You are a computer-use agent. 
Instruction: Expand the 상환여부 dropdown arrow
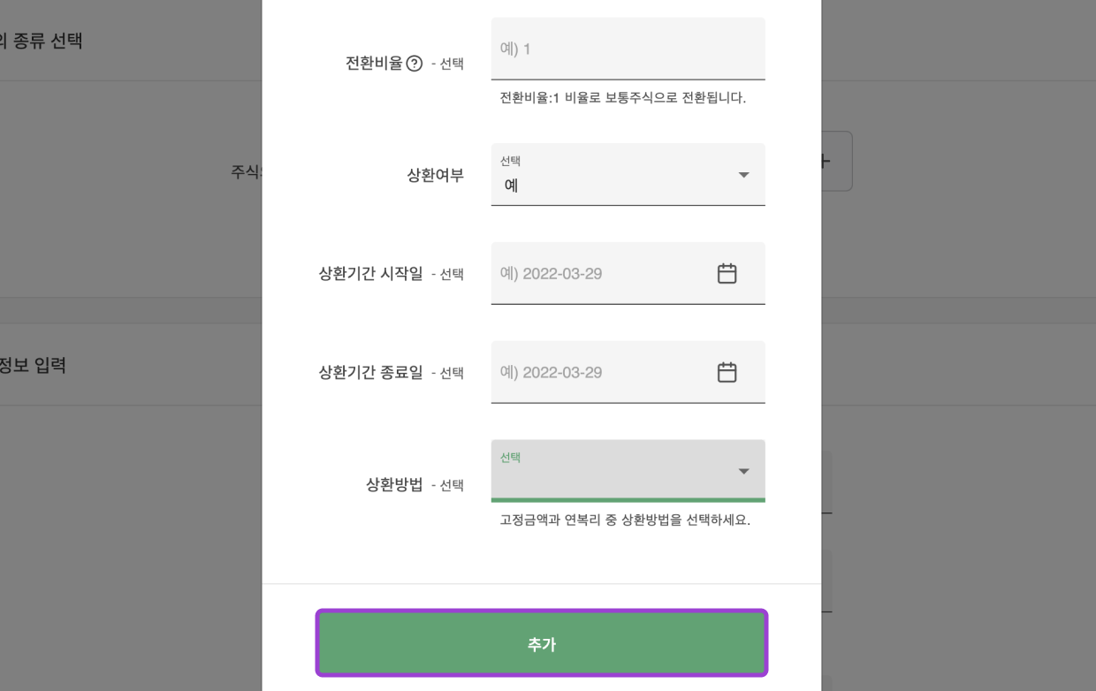(x=743, y=175)
